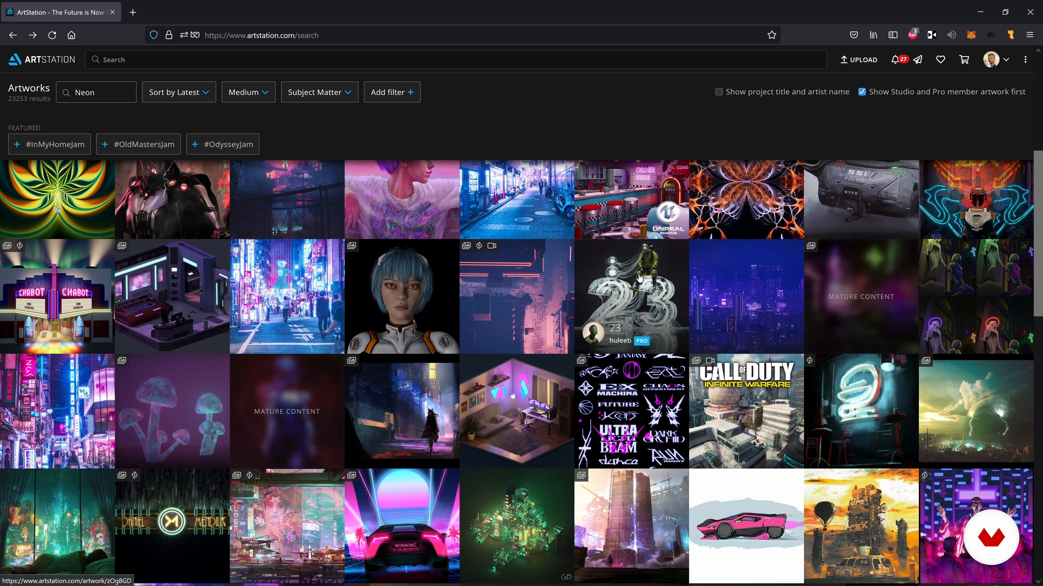Open the isometric pink bedroom artwork
The width and height of the screenshot is (1043, 586).
click(517, 411)
